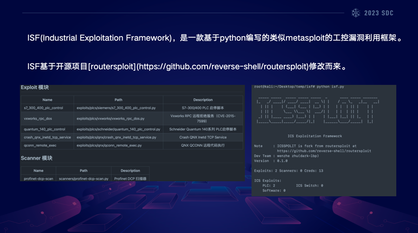Click the Path header in the Scanner table
This screenshot has width=418, height=233.
coord(84,170)
